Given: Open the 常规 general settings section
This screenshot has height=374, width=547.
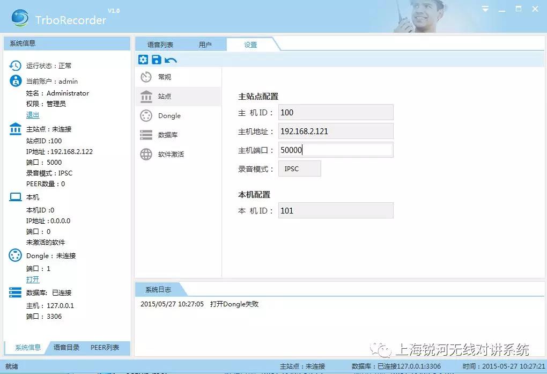Looking at the screenshot, I should point(164,77).
